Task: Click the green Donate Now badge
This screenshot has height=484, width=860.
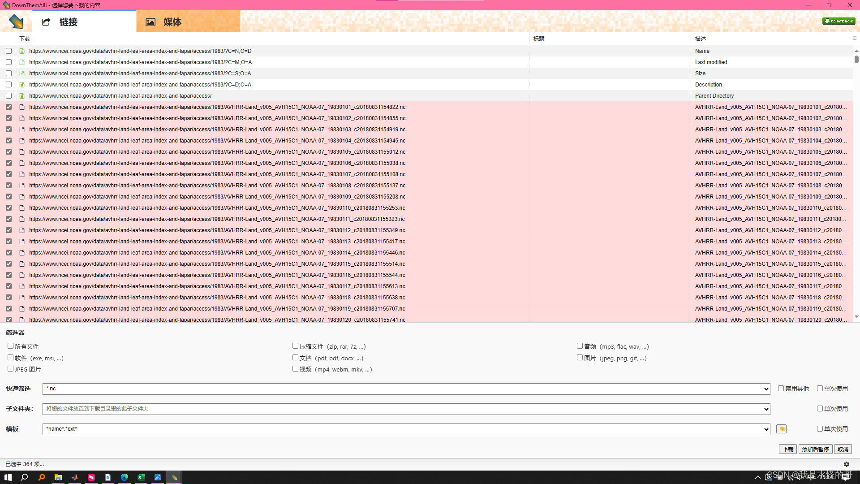Action: 838,21
